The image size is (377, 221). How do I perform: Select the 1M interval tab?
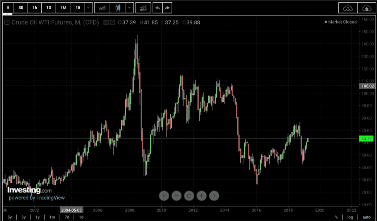point(63,8)
